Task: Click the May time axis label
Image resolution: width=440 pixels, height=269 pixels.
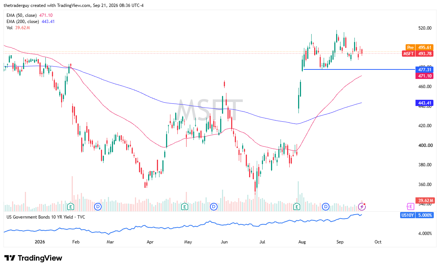Action: pos(188,242)
